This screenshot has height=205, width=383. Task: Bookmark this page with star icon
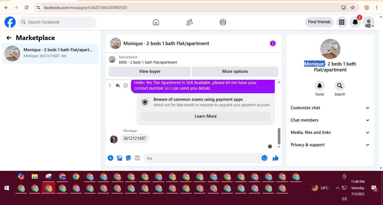353,8
